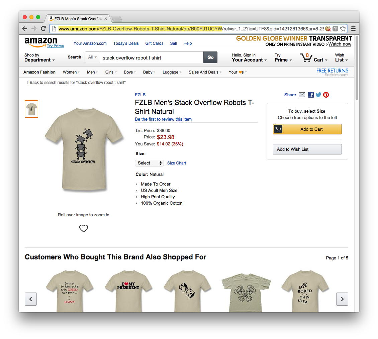Pin this product on Pinterest
This screenshot has height=339, width=378.
pos(326,95)
